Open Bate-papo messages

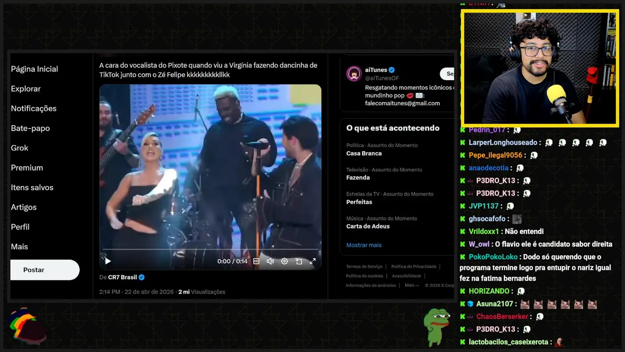[30, 128]
